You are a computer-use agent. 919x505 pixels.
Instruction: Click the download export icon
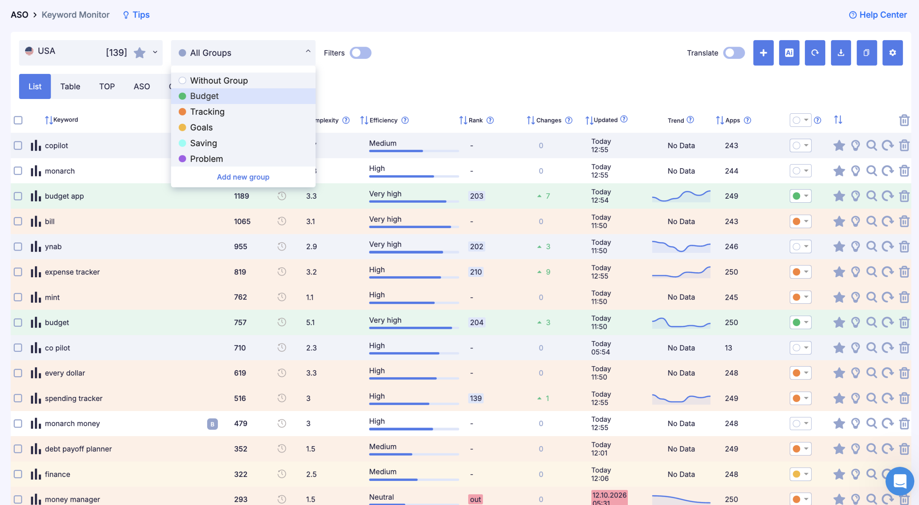(x=841, y=53)
